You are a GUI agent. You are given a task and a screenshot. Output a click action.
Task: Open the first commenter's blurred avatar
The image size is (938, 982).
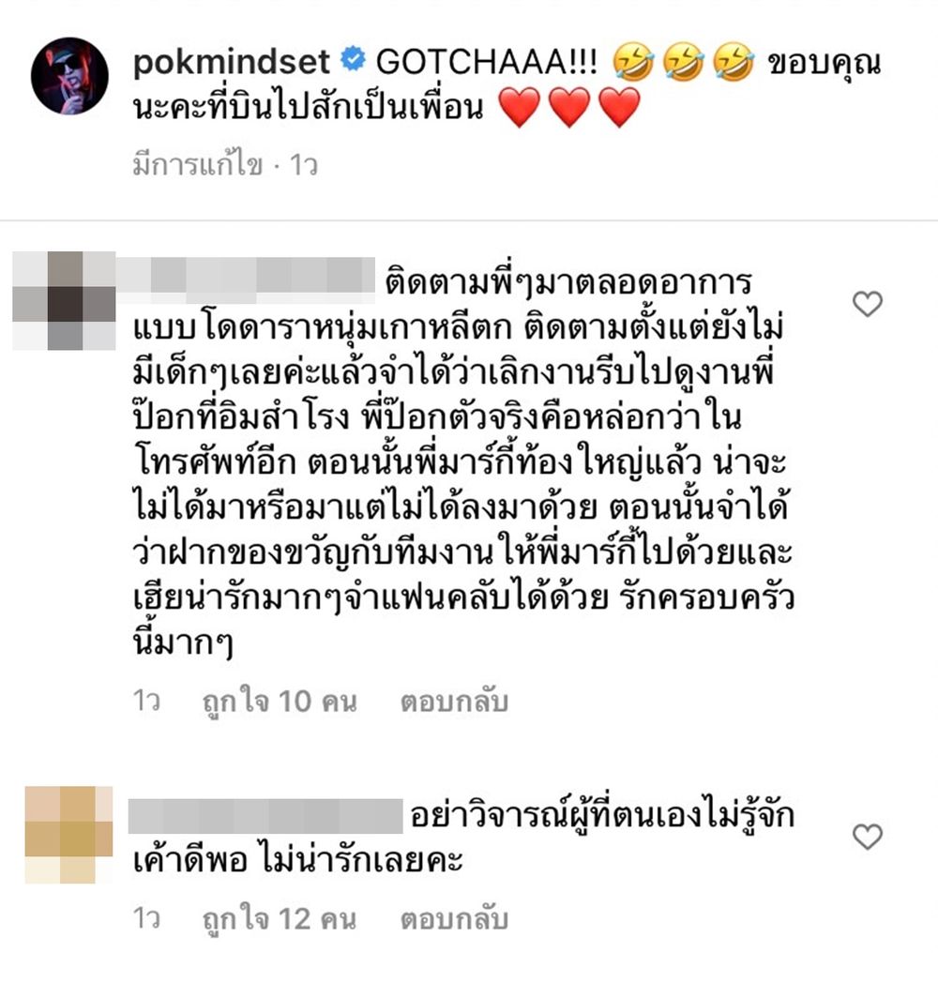coord(64,300)
